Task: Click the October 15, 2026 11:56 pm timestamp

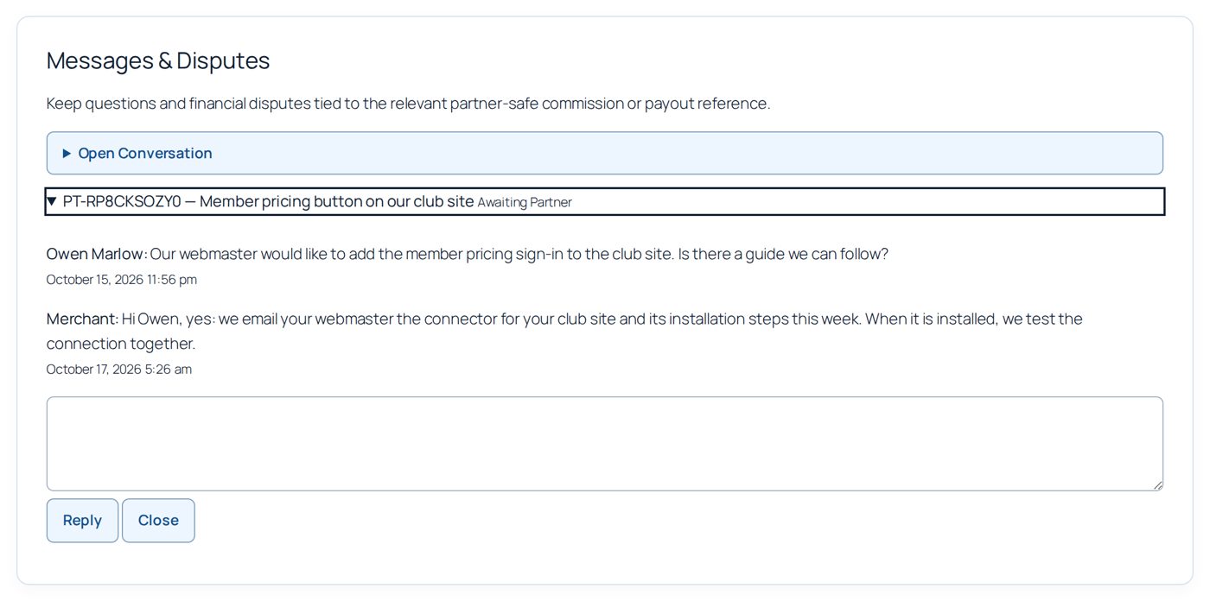Action: [x=122, y=280]
